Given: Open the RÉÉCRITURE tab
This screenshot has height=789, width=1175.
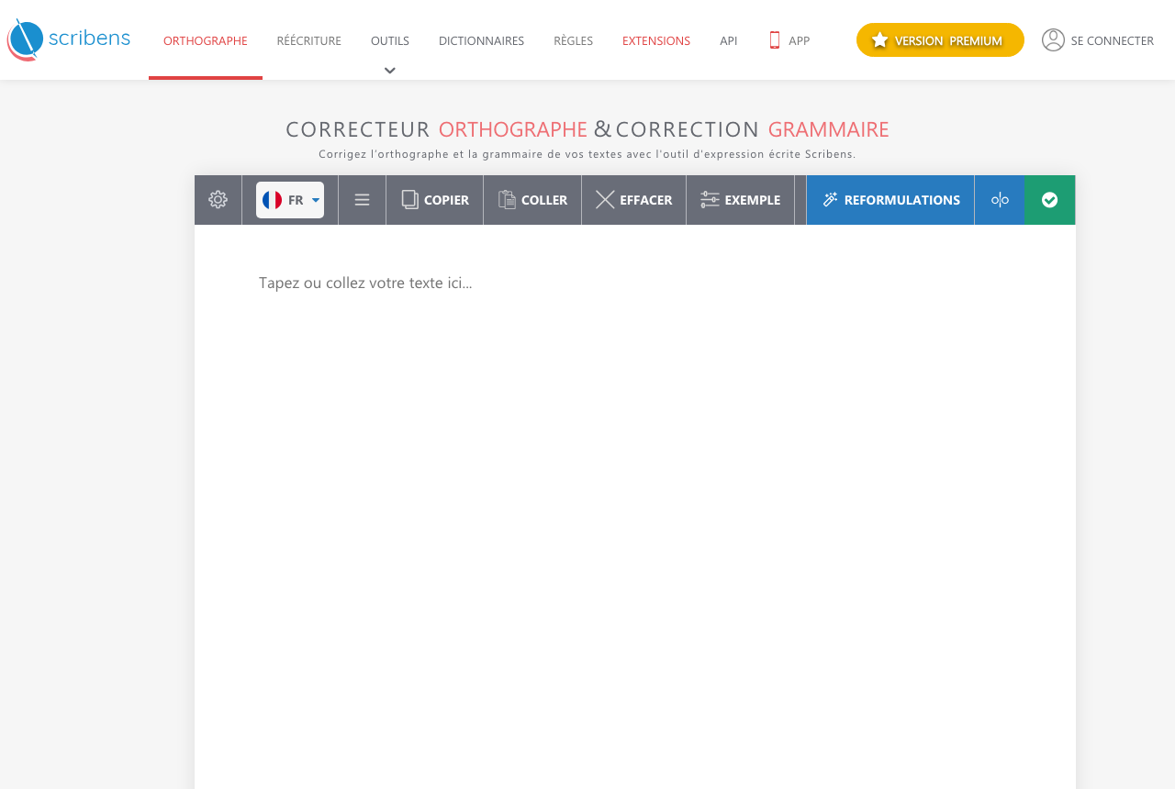Looking at the screenshot, I should [x=309, y=40].
